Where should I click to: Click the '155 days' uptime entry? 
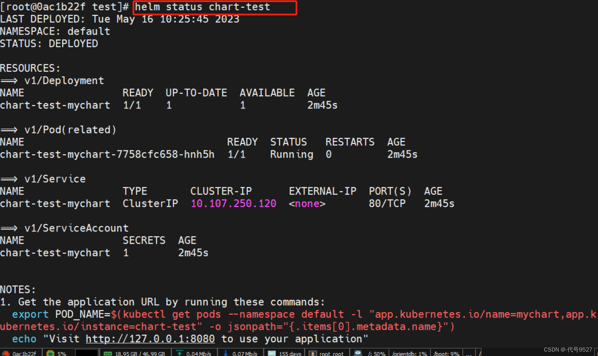(290, 354)
